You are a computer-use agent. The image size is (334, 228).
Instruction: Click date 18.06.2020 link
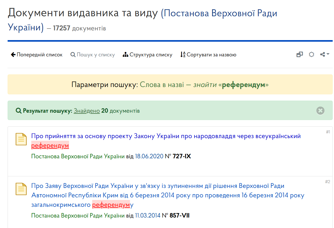pos(149,156)
